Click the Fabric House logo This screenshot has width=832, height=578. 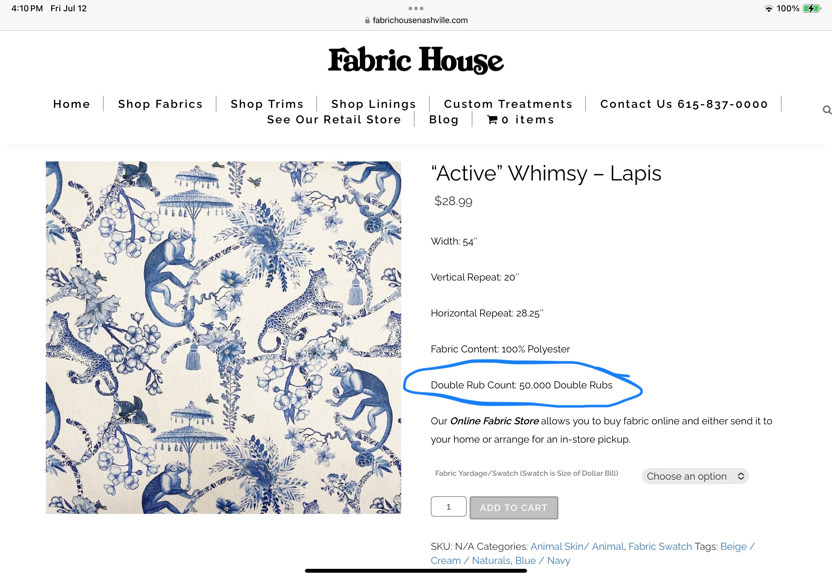tap(416, 61)
